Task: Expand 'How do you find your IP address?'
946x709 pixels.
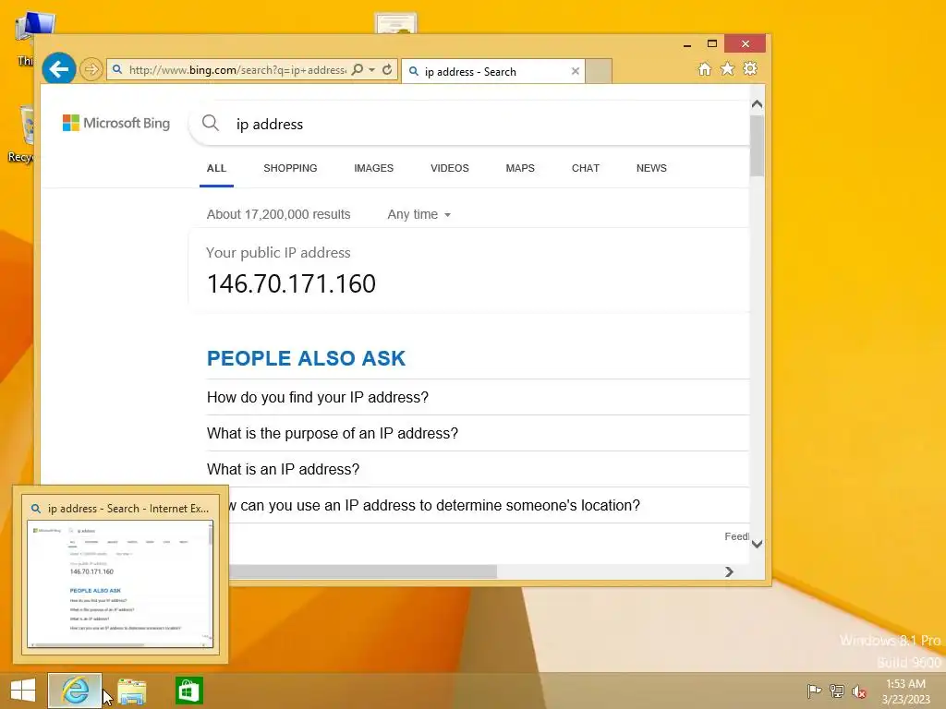Action: pyautogui.click(x=478, y=397)
